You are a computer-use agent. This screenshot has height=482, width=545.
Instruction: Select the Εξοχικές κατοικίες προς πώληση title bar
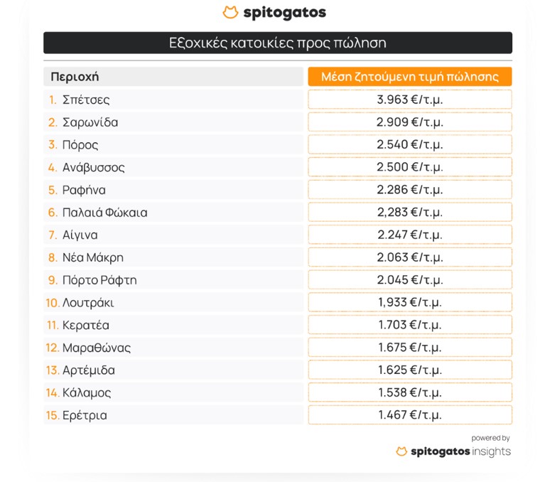tap(278, 43)
